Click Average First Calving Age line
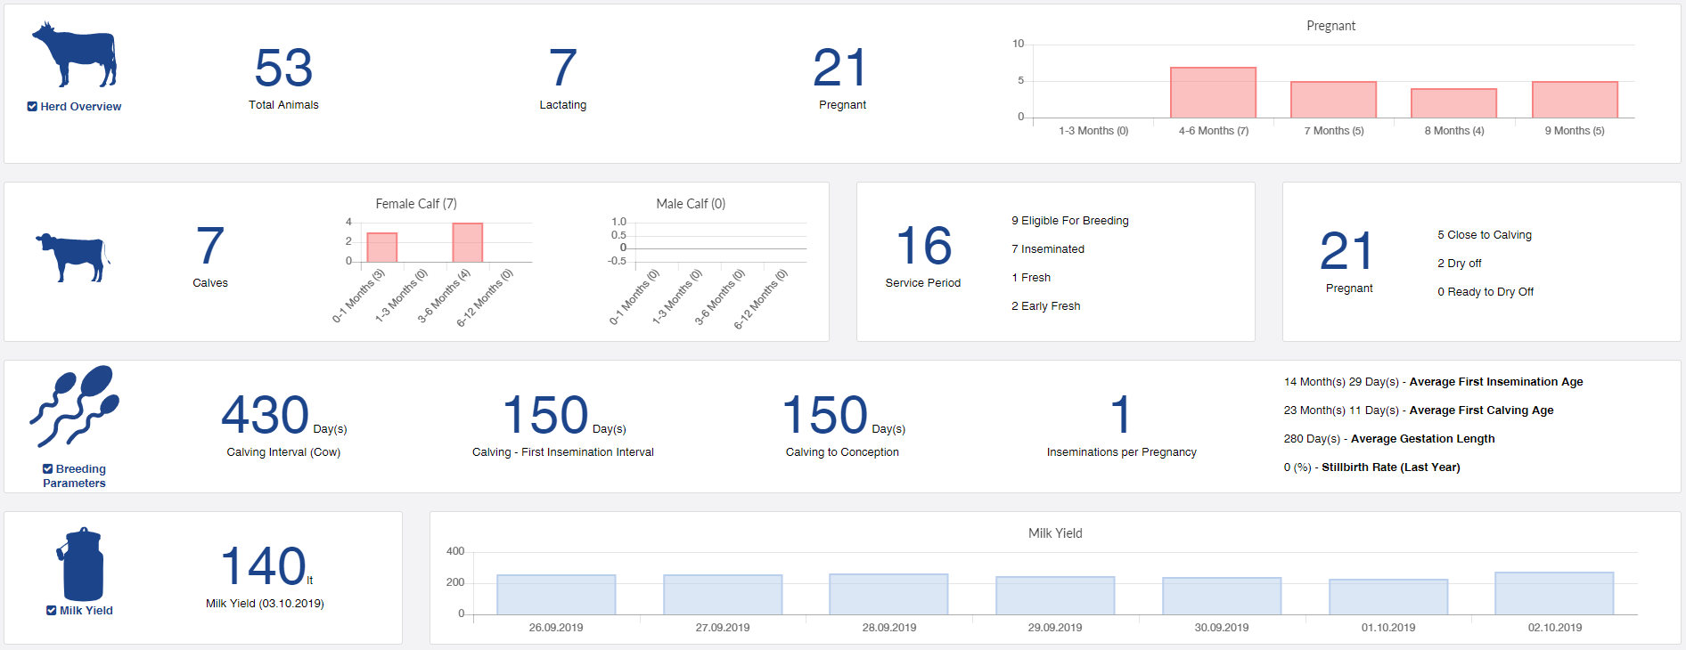Viewport: 1686px width, 650px height. 1418,410
